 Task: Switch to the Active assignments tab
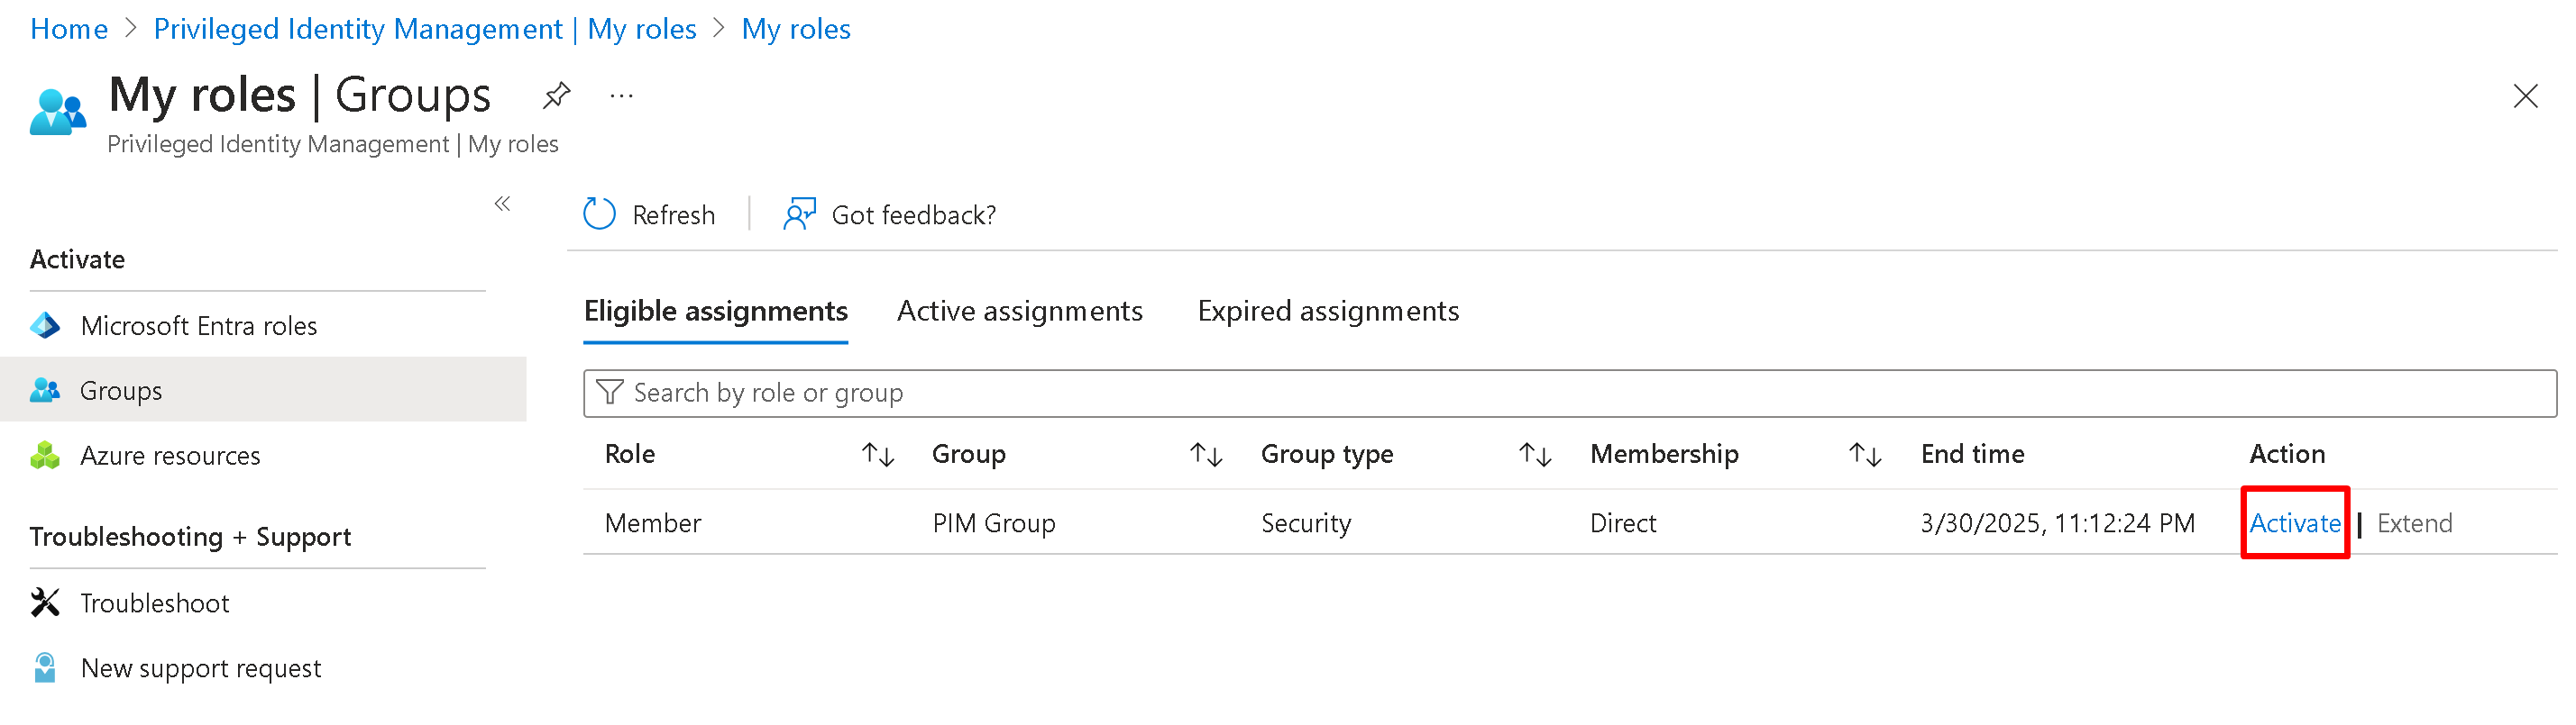(1019, 312)
